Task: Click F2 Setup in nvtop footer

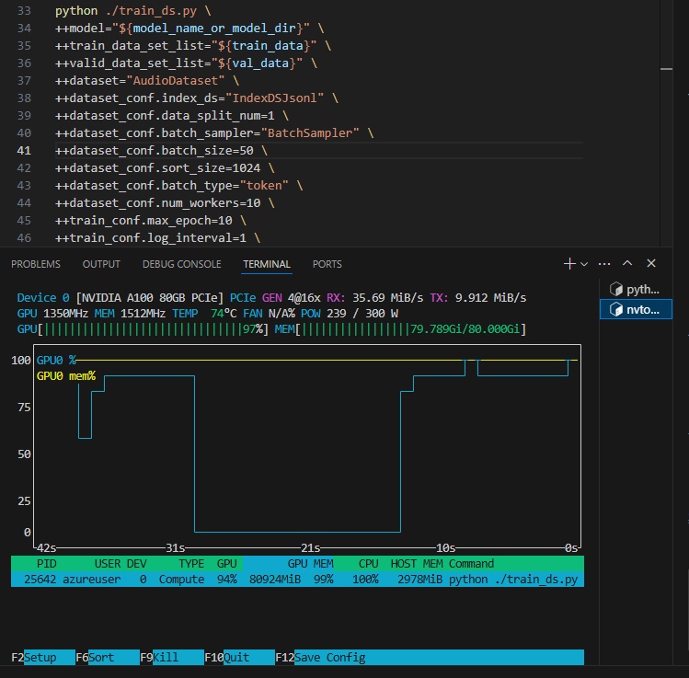Action: pyautogui.click(x=40, y=658)
